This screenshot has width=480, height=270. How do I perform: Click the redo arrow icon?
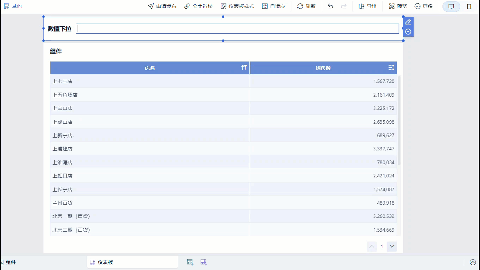point(344,6)
